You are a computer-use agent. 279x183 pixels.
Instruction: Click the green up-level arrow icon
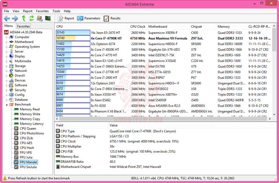click(24, 18)
